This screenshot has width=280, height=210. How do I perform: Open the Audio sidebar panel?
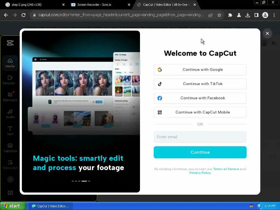tap(10, 114)
